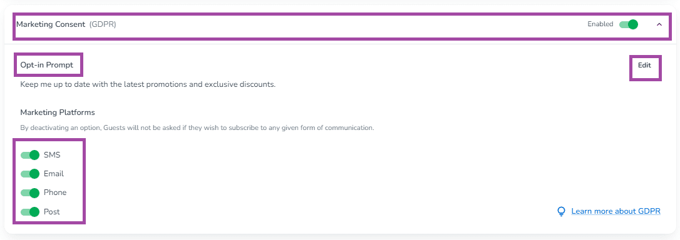Click the Post label text

coord(51,212)
